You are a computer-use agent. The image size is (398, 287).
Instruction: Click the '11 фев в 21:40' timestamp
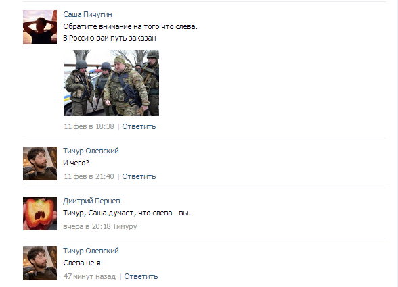89,176
